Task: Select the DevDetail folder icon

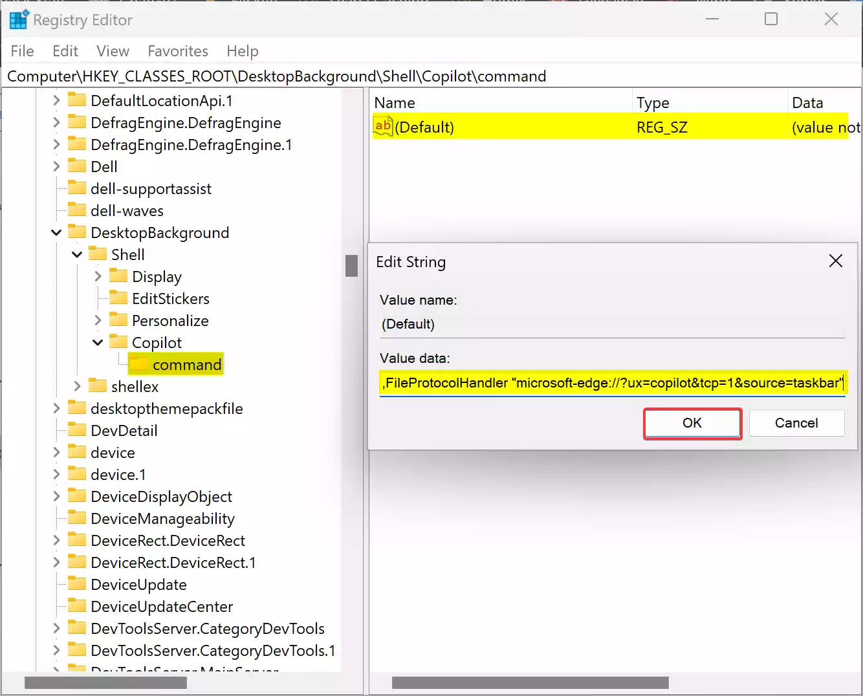Action: [77, 430]
